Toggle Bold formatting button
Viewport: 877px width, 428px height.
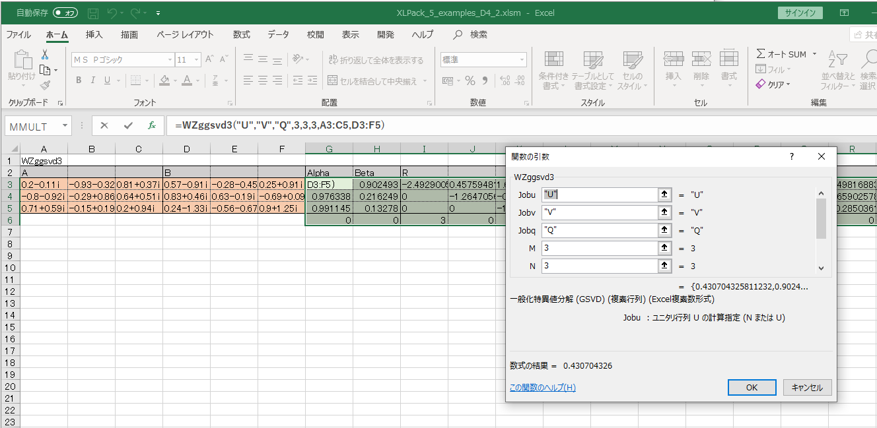79,80
